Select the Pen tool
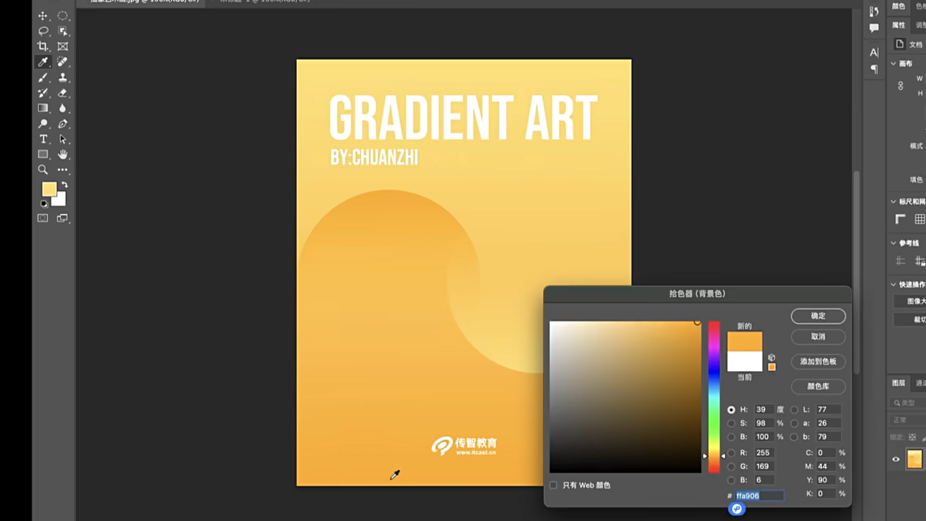The height and width of the screenshot is (521, 926). click(x=63, y=124)
